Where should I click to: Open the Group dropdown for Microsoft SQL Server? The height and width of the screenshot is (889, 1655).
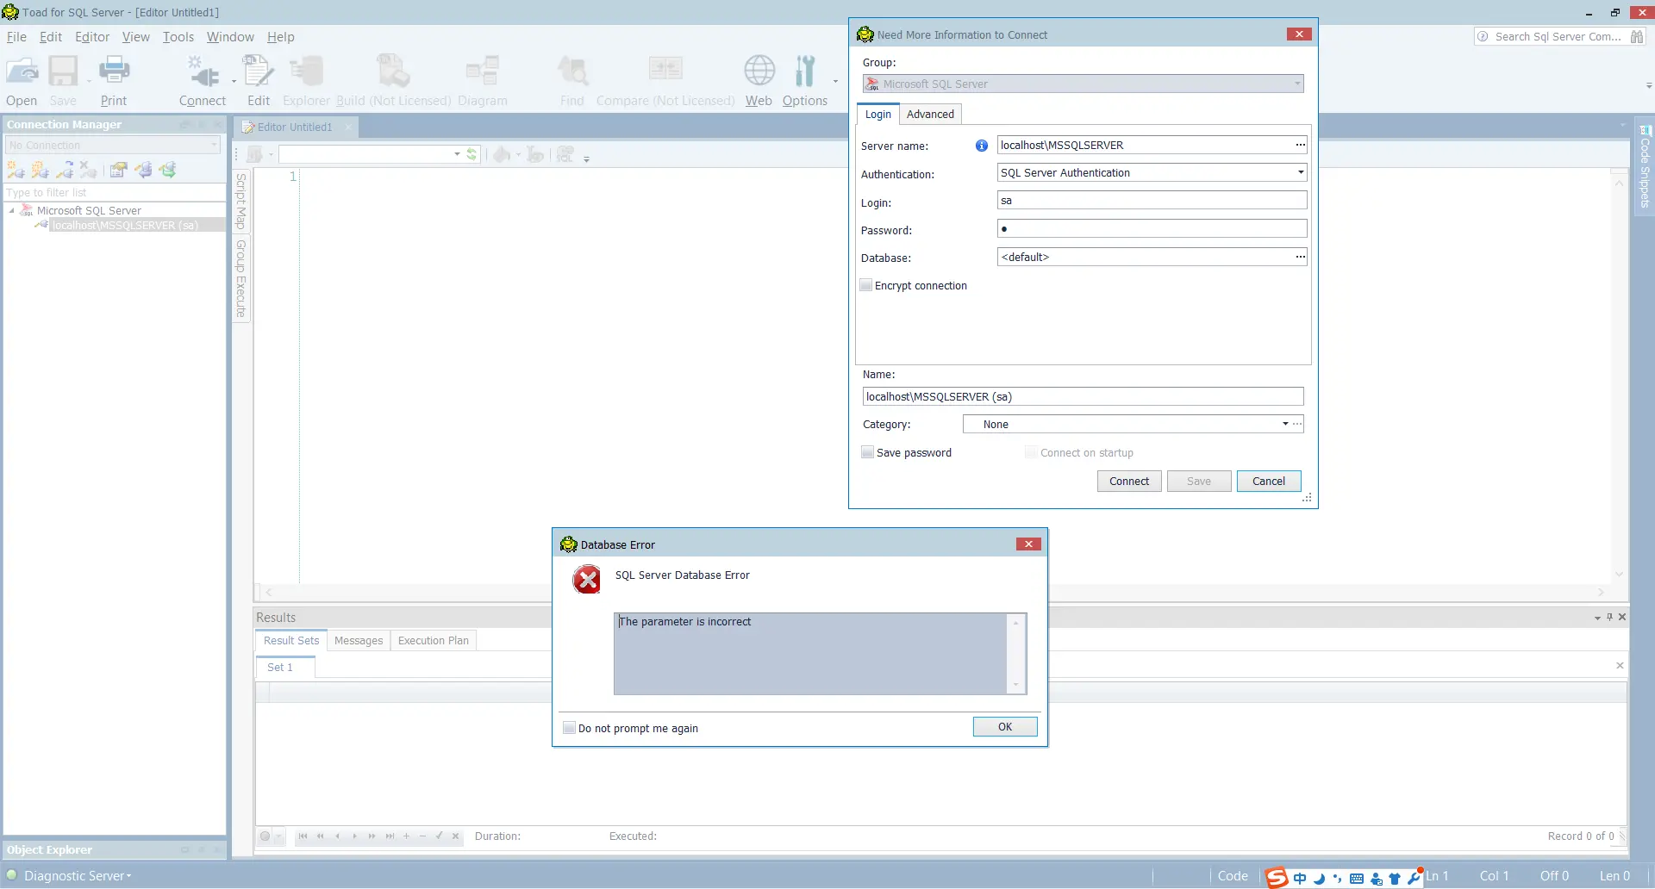(x=1297, y=84)
